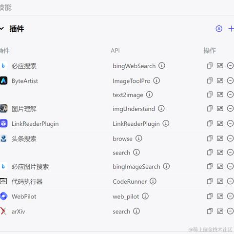Edit parameters in the LinkReaderPlugin row
Image resolution: width=234 pixels, height=234 pixels.
[x=220, y=123]
